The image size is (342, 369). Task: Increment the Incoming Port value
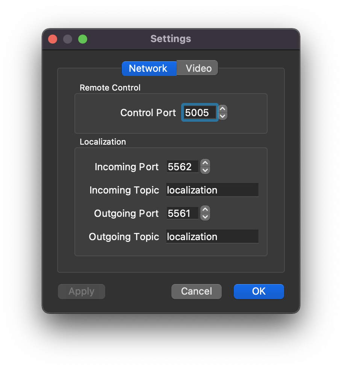[205, 163]
